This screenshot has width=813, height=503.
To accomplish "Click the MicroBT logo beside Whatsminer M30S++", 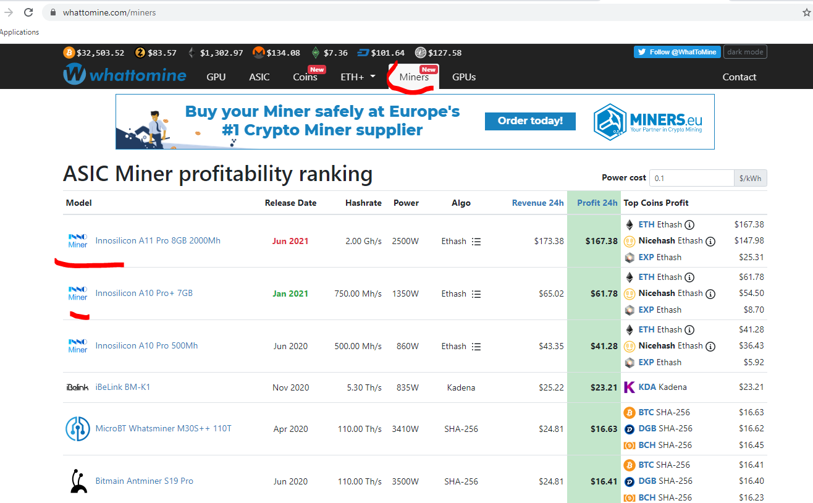I will click(x=77, y=428).
